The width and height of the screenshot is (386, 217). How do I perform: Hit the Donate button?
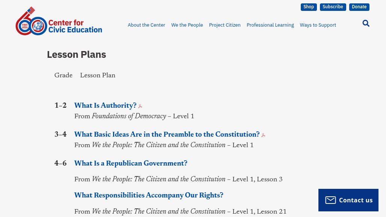point(359,7)
